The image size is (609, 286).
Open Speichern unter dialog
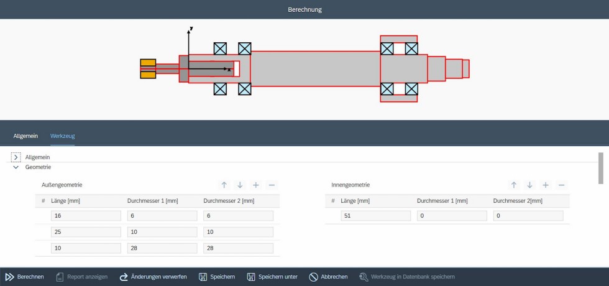(272, 277)
